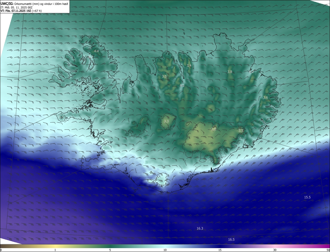This screenshot has height=252, width=330.
Task: Click the purple colorbar segment between 15 and 30
Action: pos(247,246)
